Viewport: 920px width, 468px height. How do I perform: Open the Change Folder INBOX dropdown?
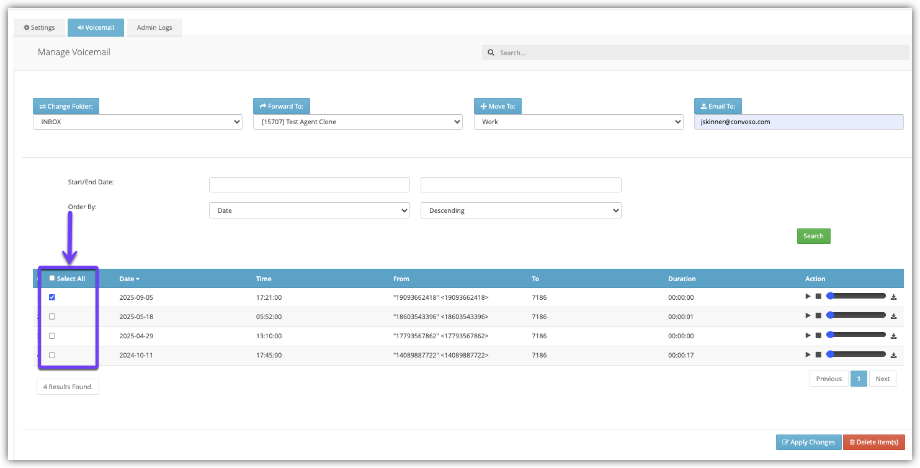pyautogui.click(x=137, y=122)
